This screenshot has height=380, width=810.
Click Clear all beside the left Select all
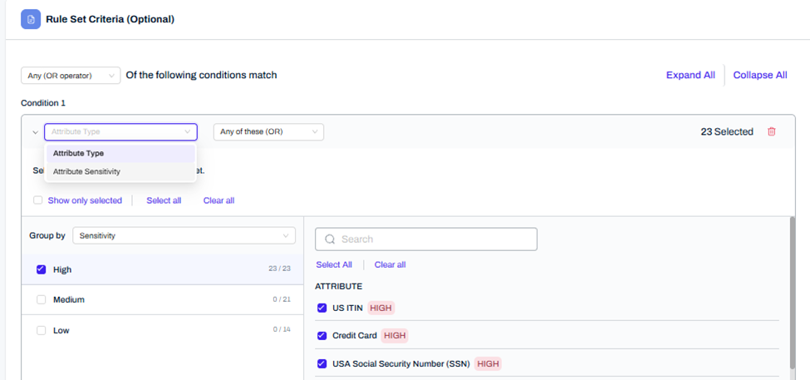tap(218, 200)
